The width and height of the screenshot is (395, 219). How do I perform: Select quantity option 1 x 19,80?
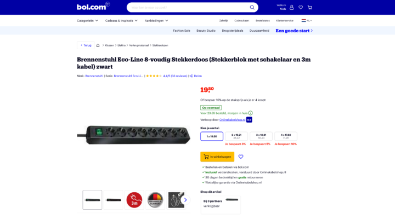212,136
